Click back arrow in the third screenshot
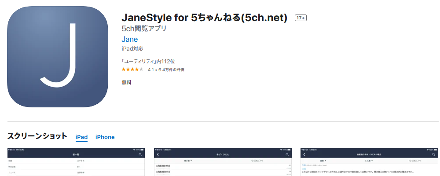Viewport: 440px width, 176px height. pos(304,155)
